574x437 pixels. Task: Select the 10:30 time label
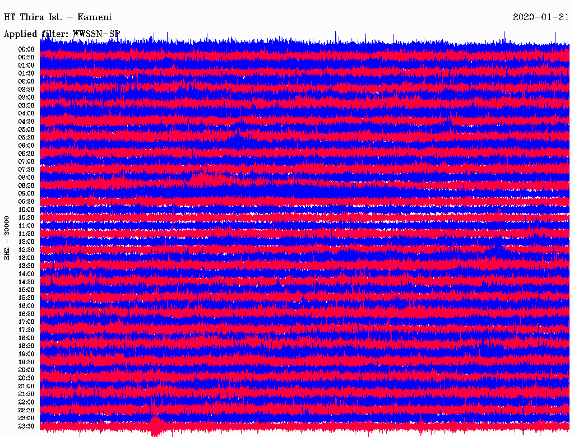[x=26, y=217]
